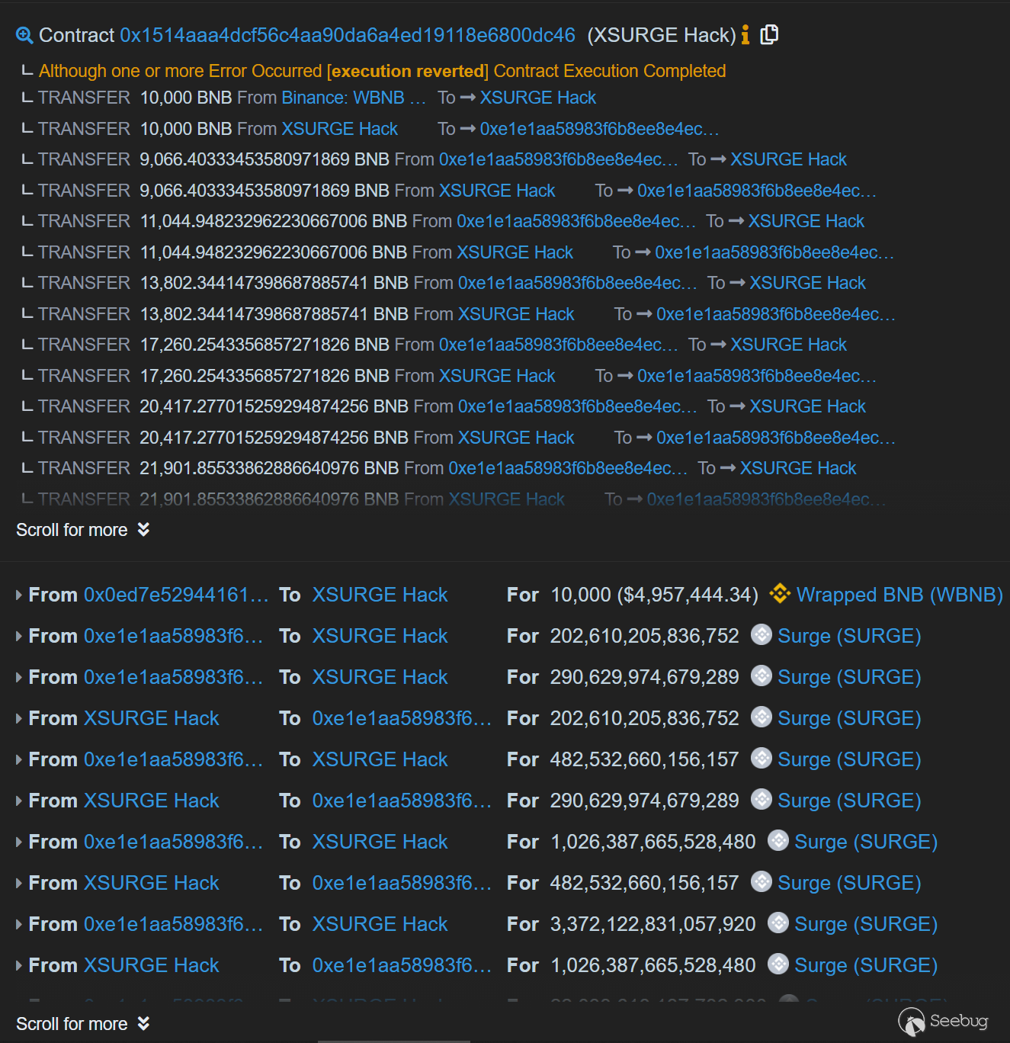Expand the first 482,532,660,156,157 Surge row
This screenshot has width=1010, height=1043.
(x=19, y=759)
